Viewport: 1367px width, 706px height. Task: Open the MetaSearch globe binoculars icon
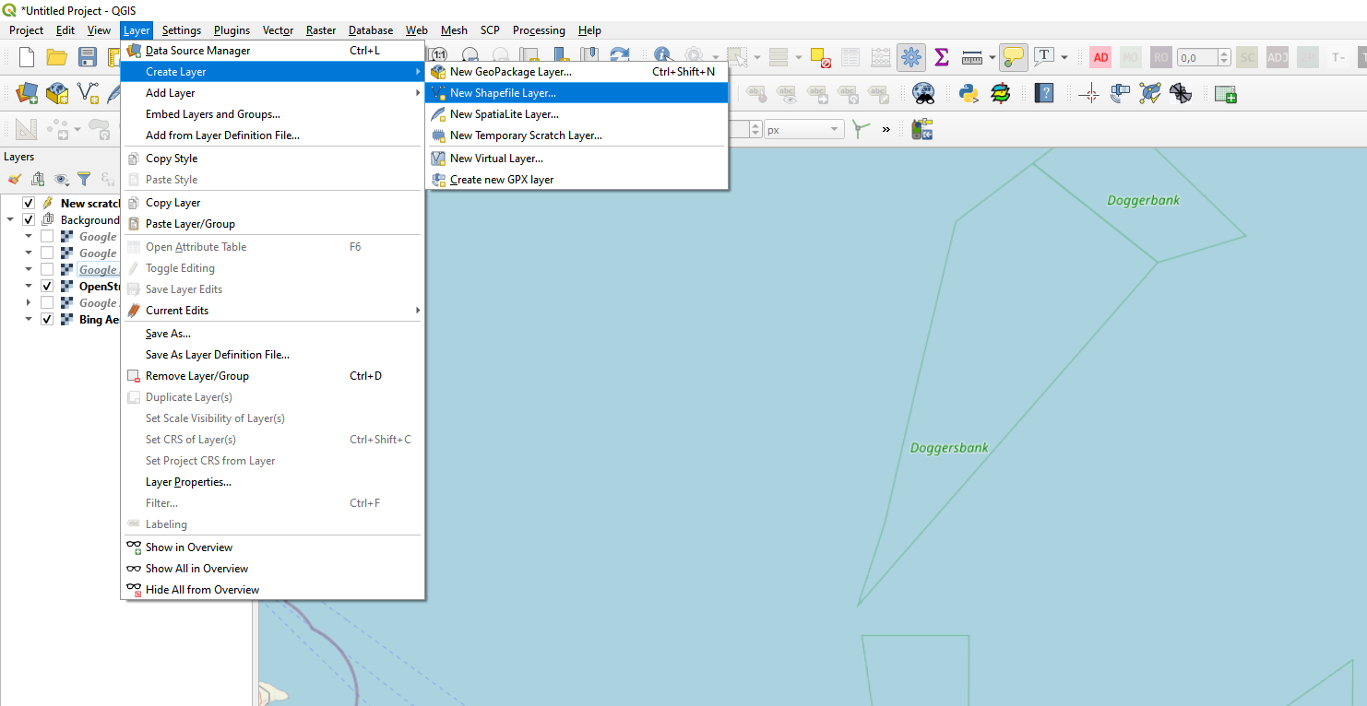(923, 93)
